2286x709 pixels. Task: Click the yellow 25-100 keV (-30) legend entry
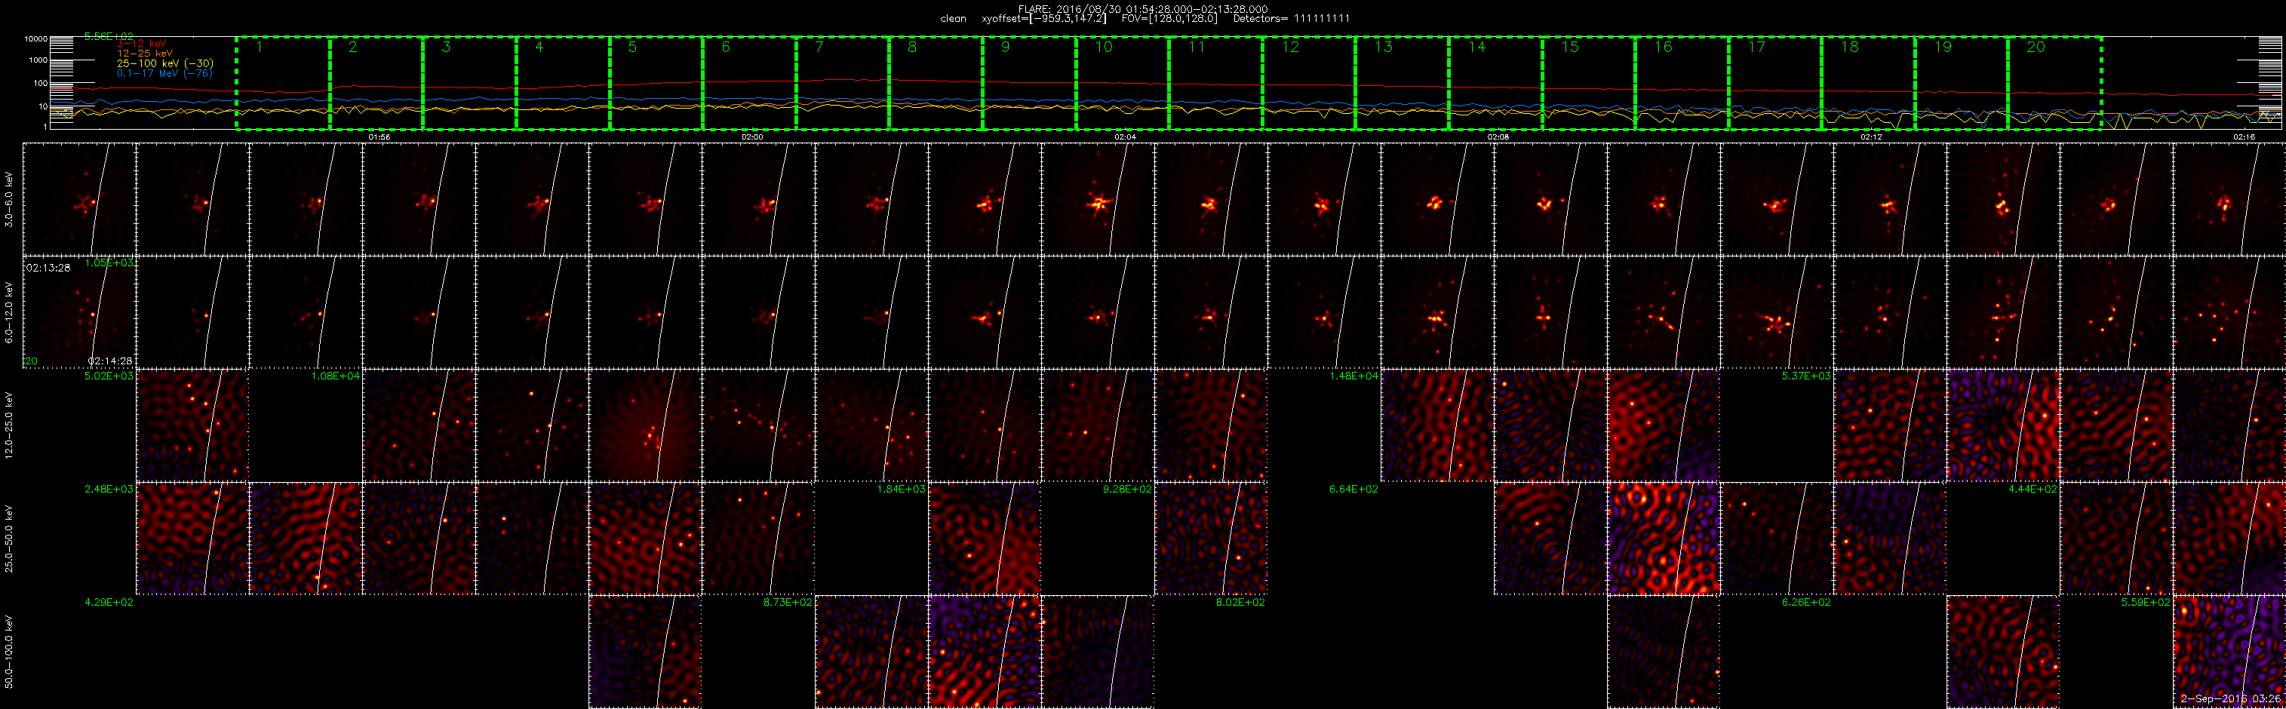point(165,63)
